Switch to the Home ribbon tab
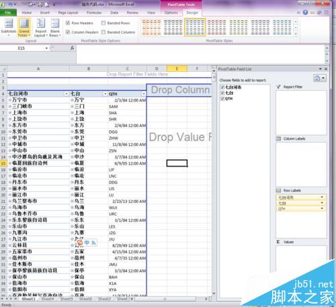This screenshot has width=336, height=307. [27, 13]
